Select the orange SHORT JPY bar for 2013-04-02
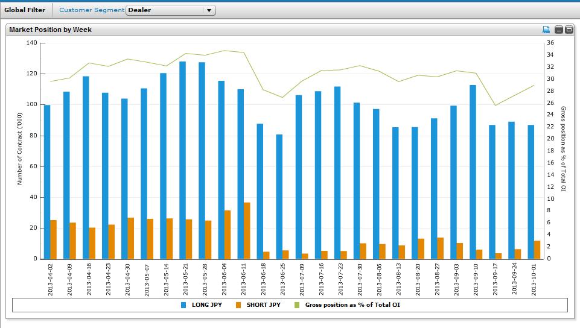The width and height of the screenshot is (580, 328). (x=53, y=239)
